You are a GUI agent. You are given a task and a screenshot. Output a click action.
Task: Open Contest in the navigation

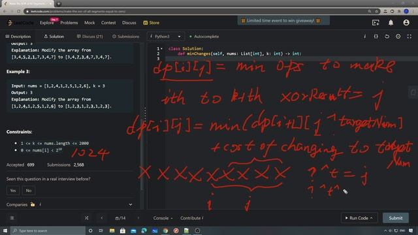pos(108,23)
